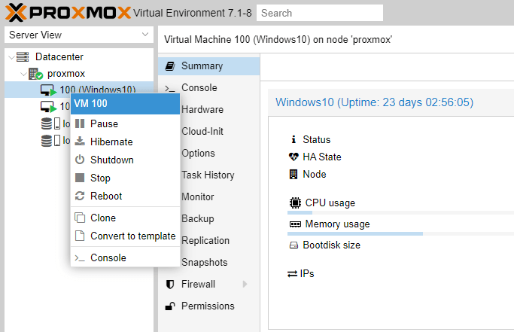514x332 pixels.
Task: Click the Reboot refresh icon
Action: 80,196
